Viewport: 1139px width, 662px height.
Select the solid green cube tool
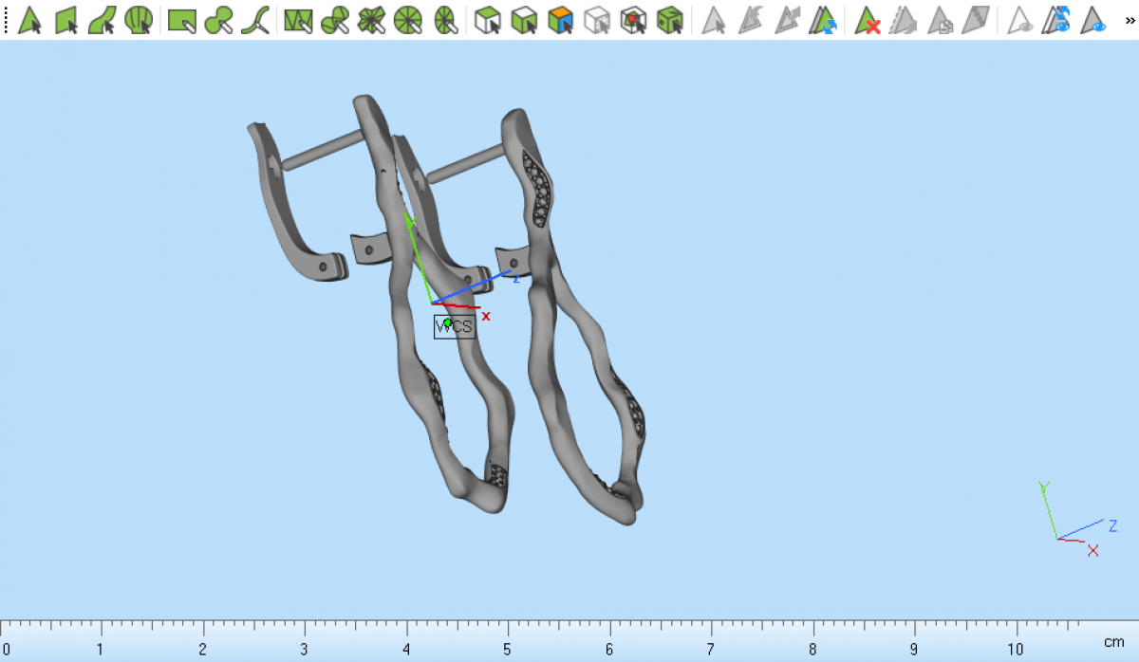670,20
